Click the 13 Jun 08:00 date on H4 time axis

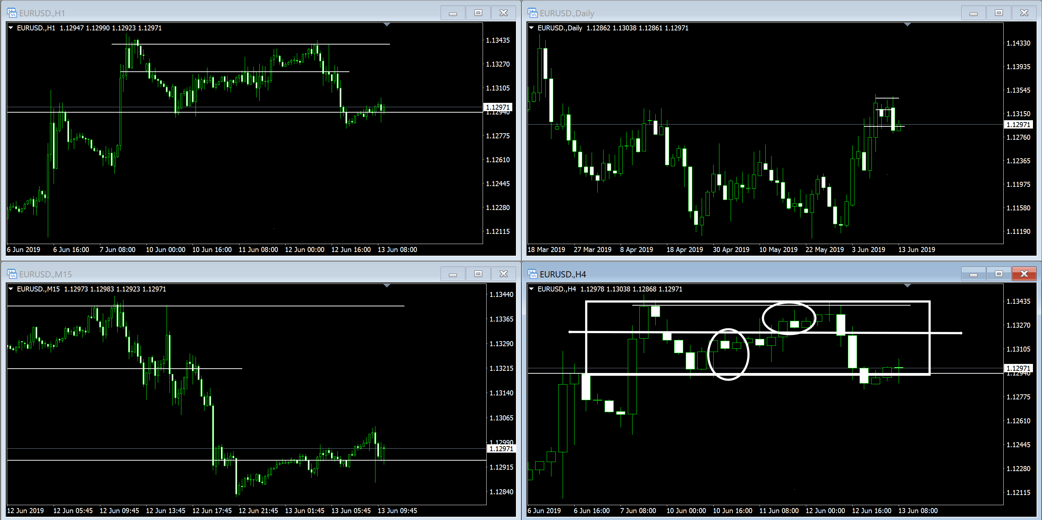coord(917,511)
